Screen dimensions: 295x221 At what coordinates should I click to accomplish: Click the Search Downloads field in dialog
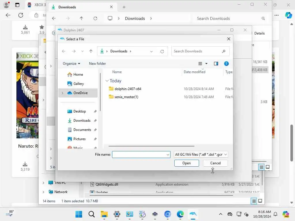click(201, 51)
